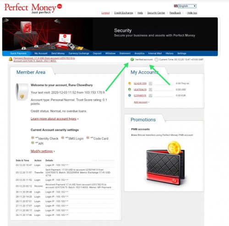Click Learn more about account types link

[x=54, y=118]
